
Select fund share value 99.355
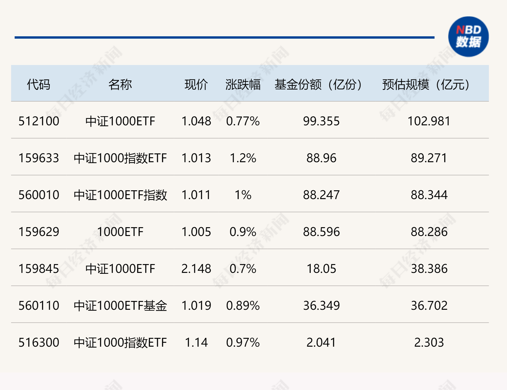tap(321, 122)
